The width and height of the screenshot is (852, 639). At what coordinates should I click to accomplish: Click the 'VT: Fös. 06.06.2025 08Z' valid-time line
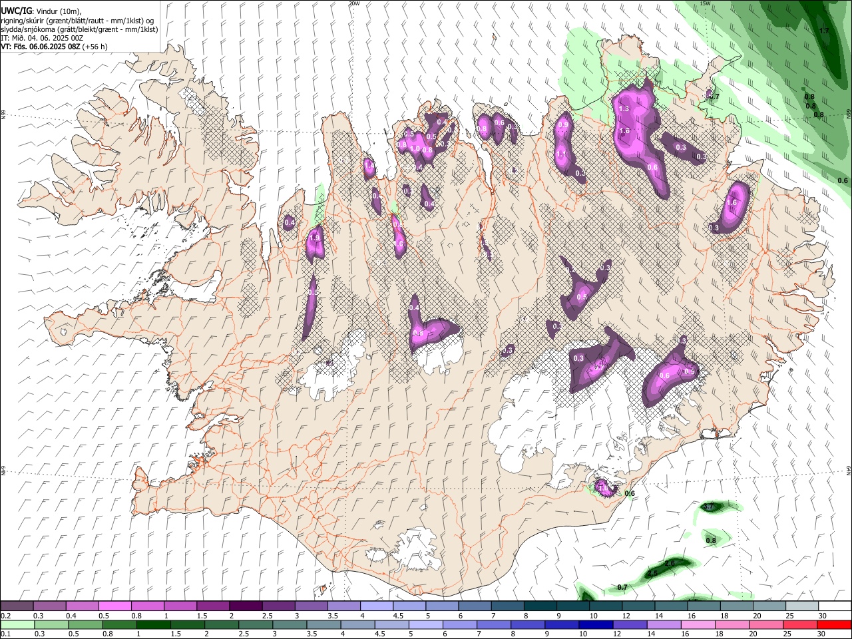[x=54, y=47]
